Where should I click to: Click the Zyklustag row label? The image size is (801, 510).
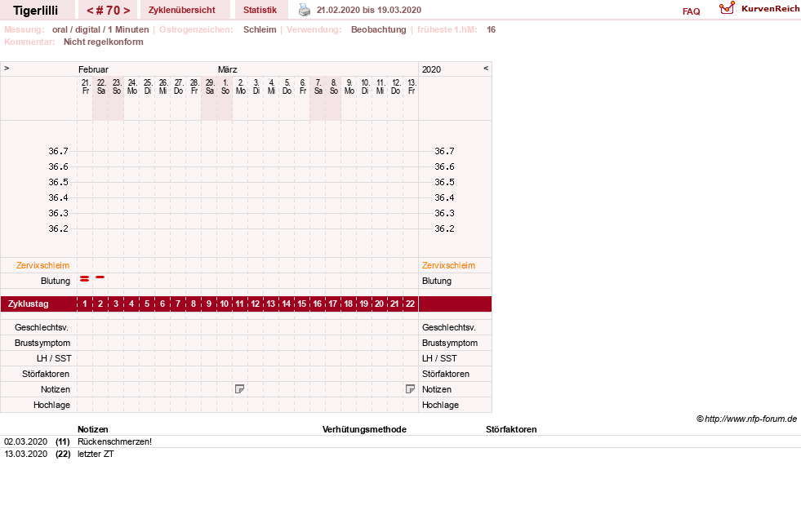29,304
